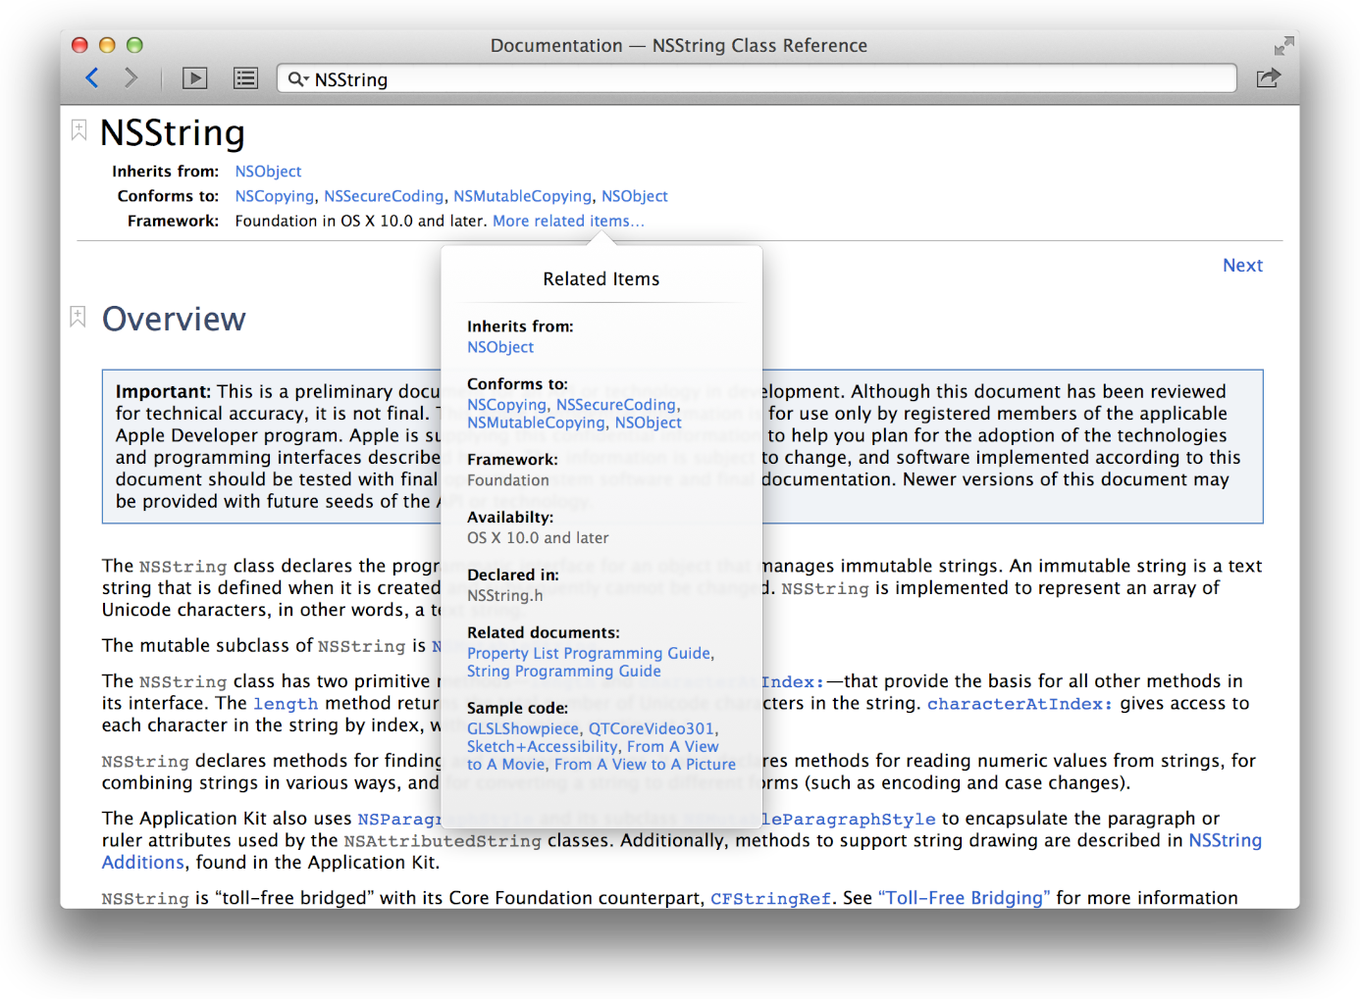Enter full screen with the corner arrows
The image size is (1360, 999).
1283,46
